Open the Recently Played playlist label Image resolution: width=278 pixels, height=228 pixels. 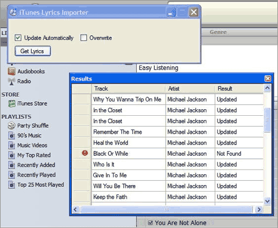tap(36, 175)
